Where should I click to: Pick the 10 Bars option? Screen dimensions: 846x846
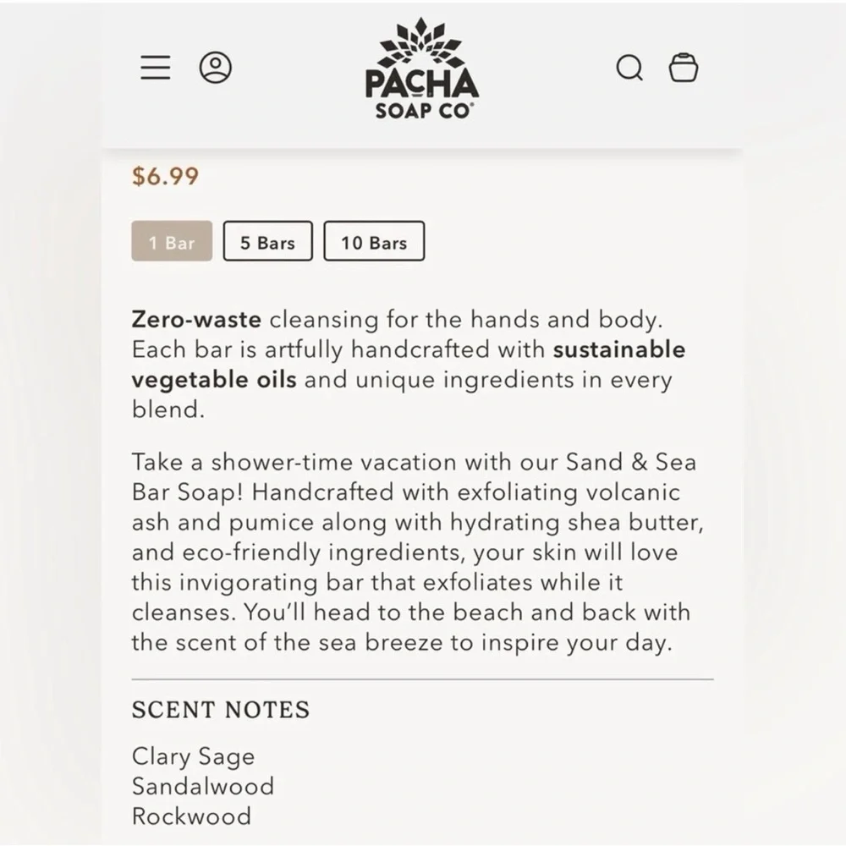(x=374, y=243)
